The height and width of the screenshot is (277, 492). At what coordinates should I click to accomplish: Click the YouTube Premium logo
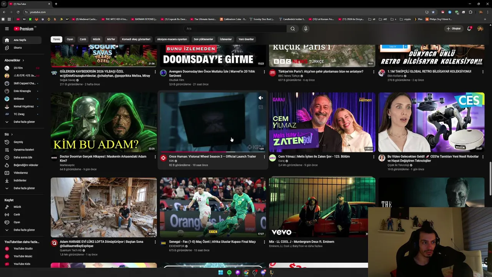[x=24, y=28]
